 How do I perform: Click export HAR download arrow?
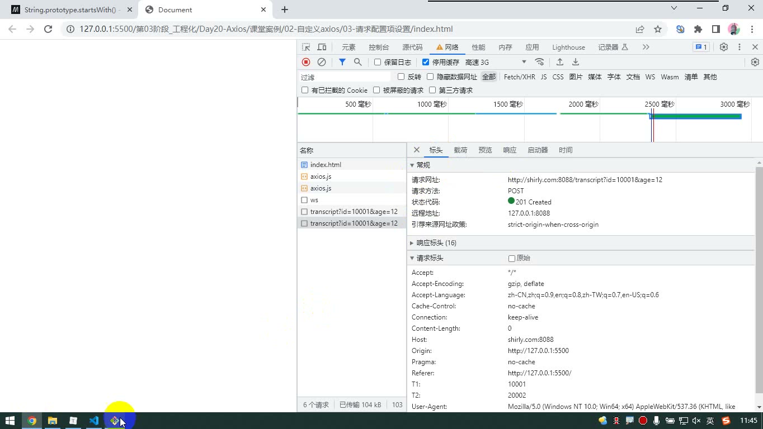pos(576,62)
